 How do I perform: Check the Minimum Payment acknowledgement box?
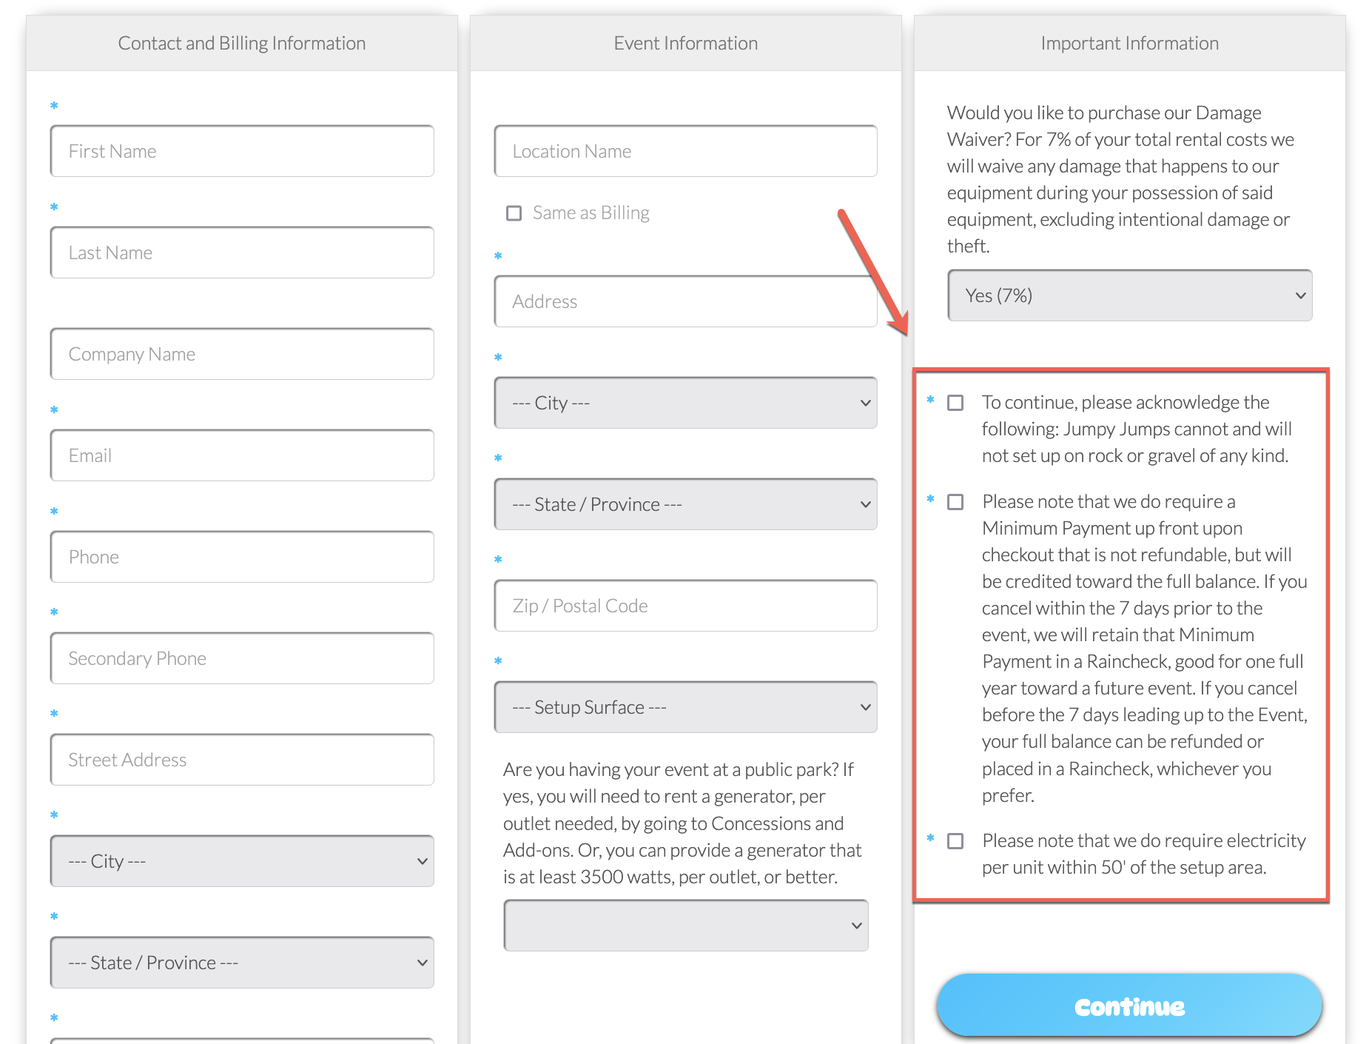tap(955, 502)
